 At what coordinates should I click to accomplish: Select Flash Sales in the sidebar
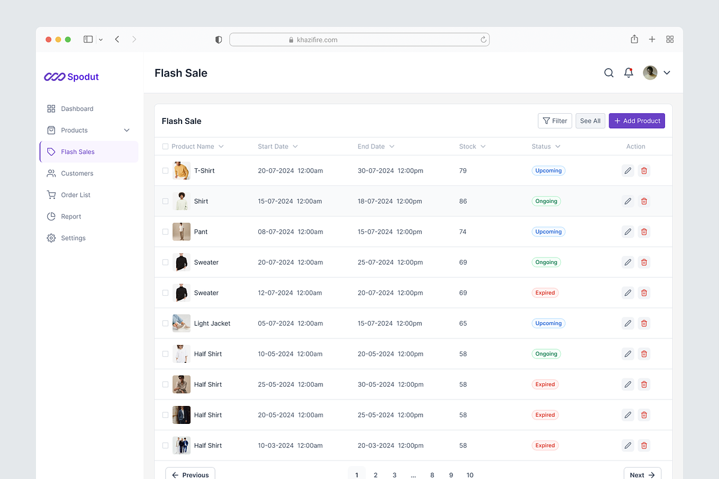pos(89,152)
